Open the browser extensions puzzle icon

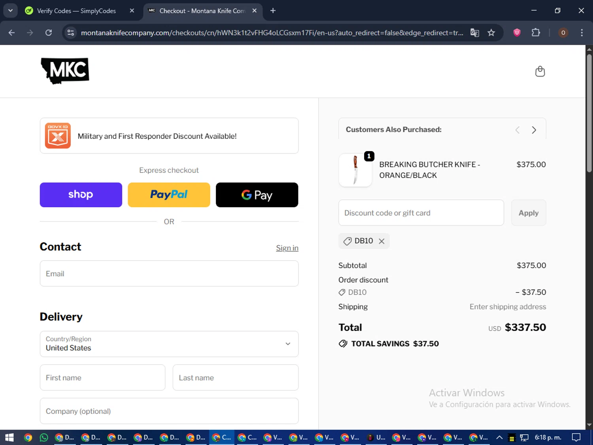(x=536, y=32)
